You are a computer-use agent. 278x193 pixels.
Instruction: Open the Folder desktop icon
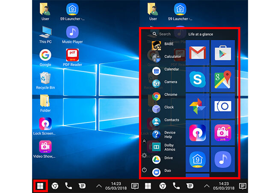(x=45, y=103)
